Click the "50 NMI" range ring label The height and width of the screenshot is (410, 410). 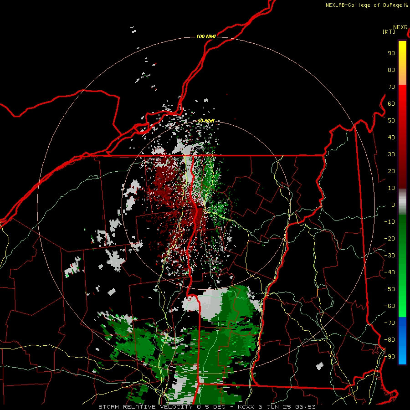[206, 121]
